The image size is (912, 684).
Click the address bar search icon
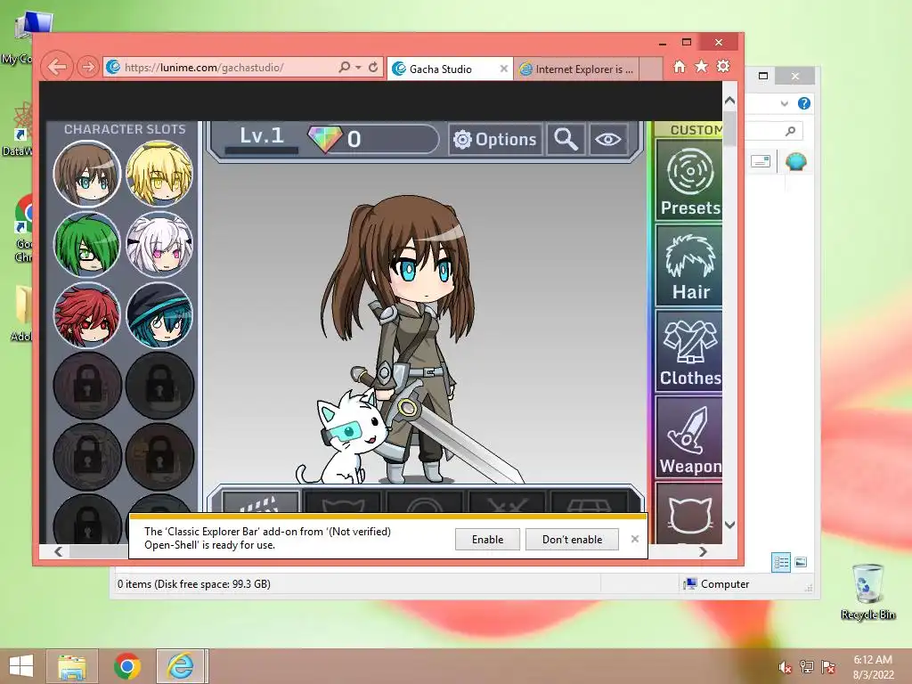click(x=344, y=67)
